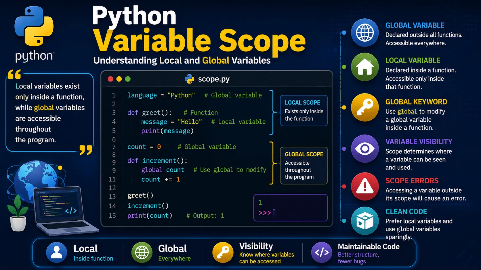
Task: Click the 'greet()' call on line 13
Action: pyautogui.click(x=140, y=196)
